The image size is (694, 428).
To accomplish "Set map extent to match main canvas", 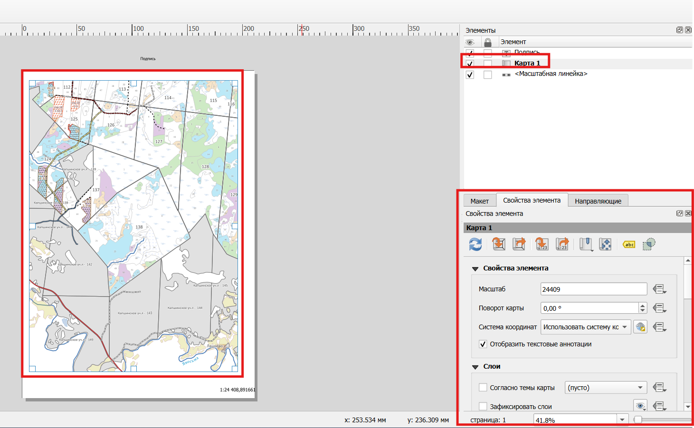I will tap(499, 244).
